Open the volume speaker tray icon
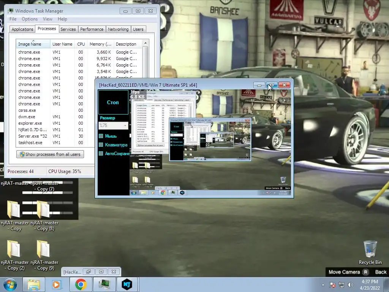The width and height of the screenshot is (389, 292). (350, 285)
